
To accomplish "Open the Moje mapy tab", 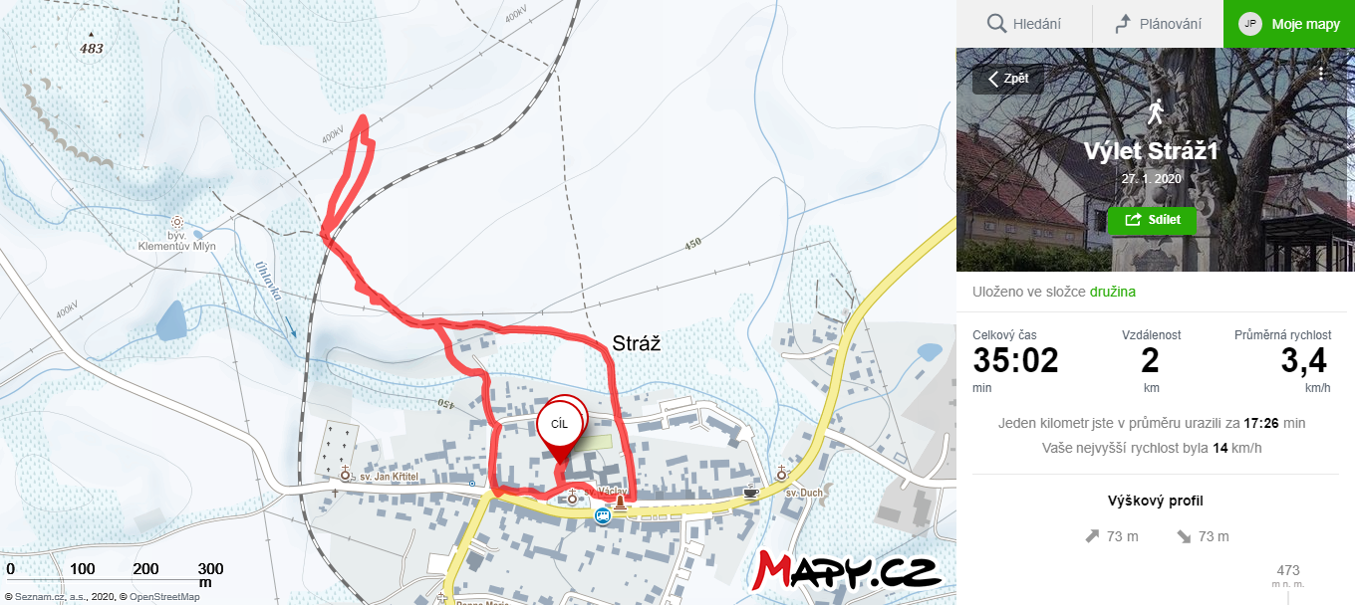I will (1289, 24).
